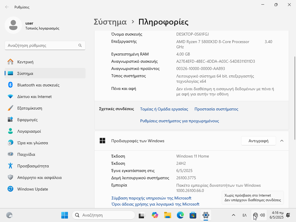Click the Settings gear on the taskbar
This screenshot has width=296, height=222.
[206, 215]
